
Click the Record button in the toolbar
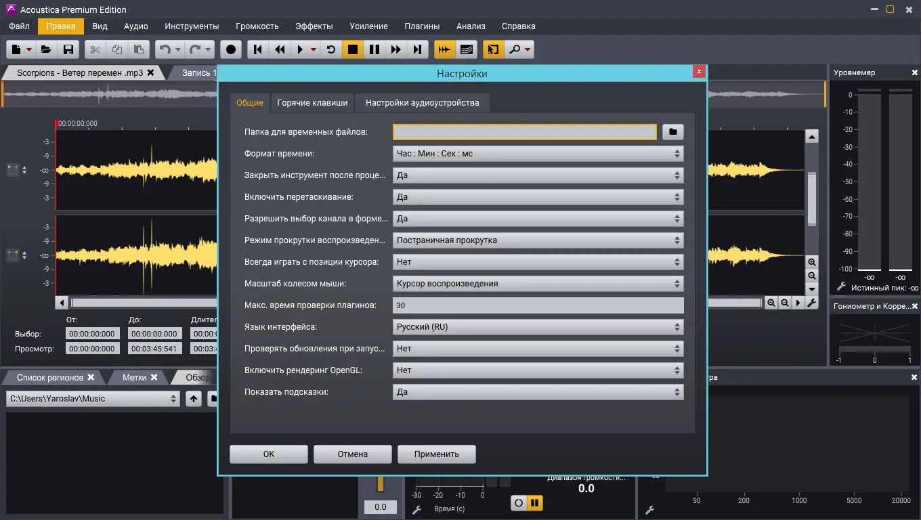click(231, 49)
